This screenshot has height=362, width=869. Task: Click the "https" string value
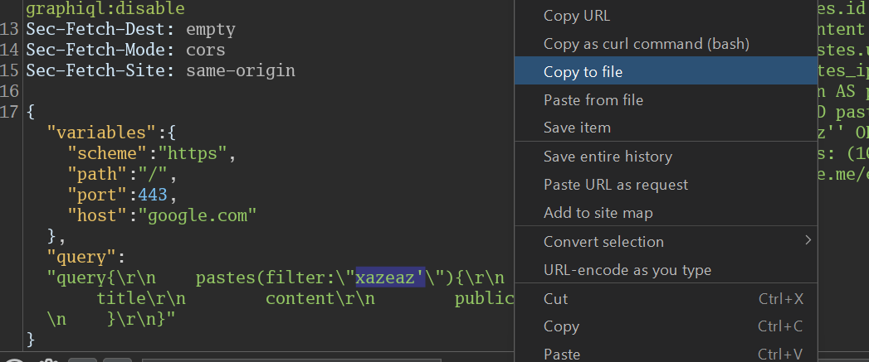click(193, 153)
